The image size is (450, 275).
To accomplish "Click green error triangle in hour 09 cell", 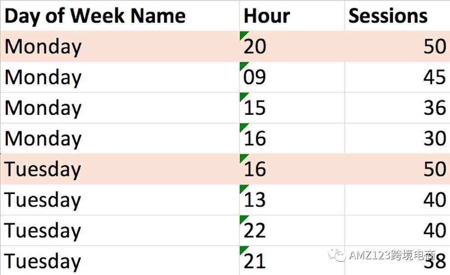I will [x=243, y=66].
